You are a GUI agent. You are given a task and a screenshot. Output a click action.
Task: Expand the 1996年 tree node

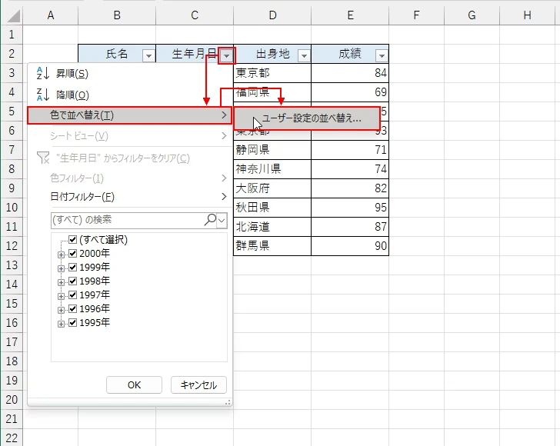point(61,310)
